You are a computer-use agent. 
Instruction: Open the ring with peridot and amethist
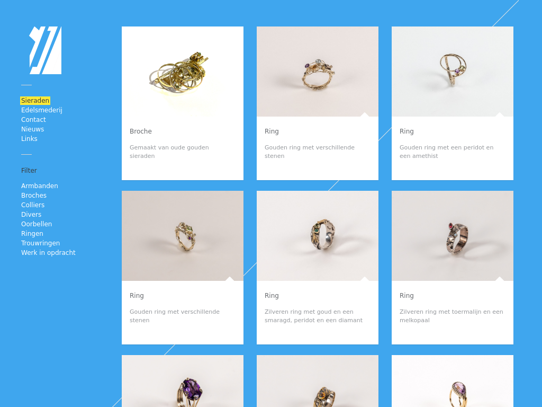pos(452,72)
